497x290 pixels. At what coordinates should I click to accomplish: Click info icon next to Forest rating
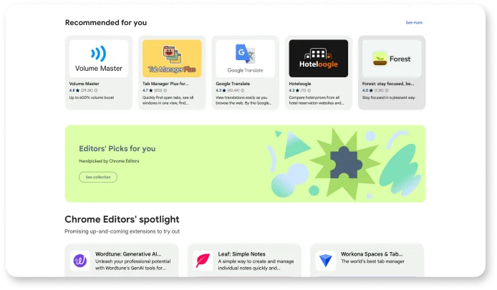pos(387,91)
